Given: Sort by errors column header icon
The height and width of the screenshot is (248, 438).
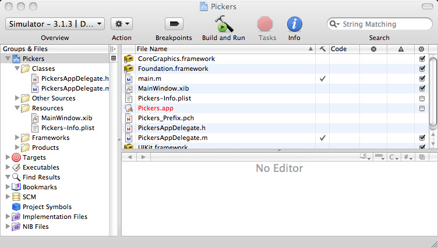Looking at the screenshot, I should coord(373,49).
